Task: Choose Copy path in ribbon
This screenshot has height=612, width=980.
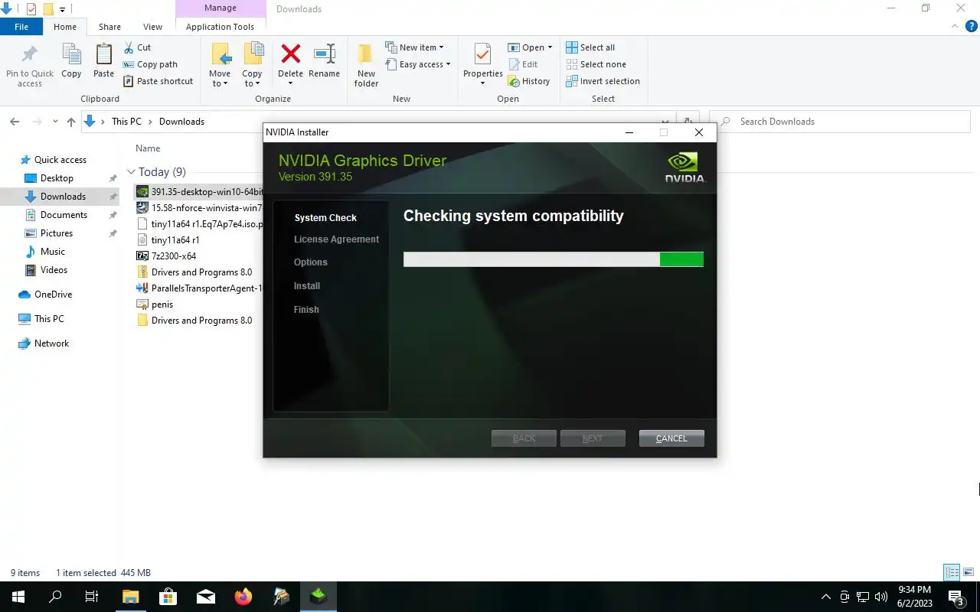Action: [x=150, y=64]
